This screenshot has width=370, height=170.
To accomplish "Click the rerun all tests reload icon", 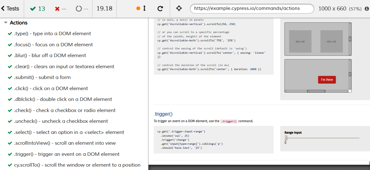I will click(160, 9).
